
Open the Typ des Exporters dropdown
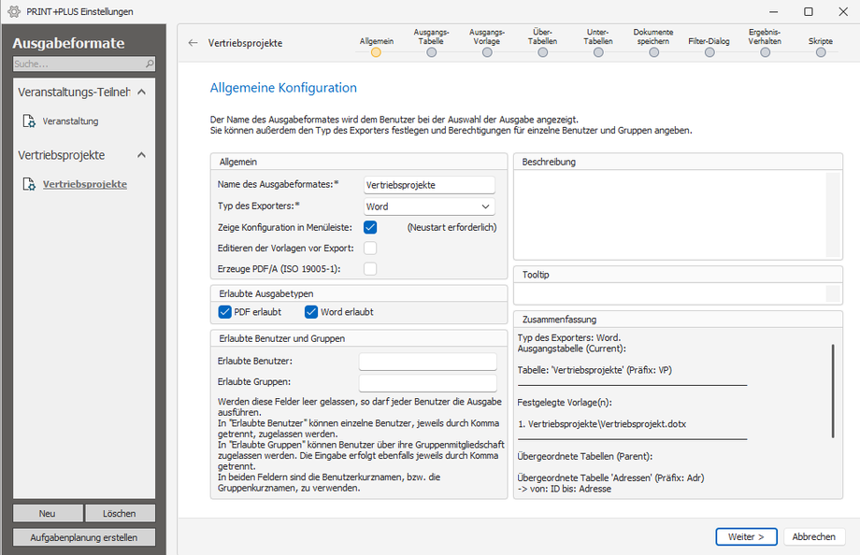point(429,206)
